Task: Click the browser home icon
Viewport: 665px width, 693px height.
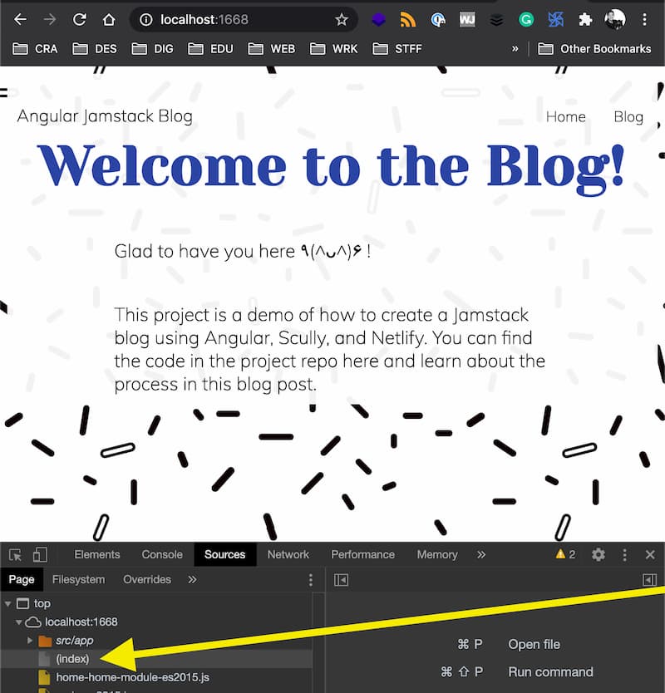Action: point(108,19)
